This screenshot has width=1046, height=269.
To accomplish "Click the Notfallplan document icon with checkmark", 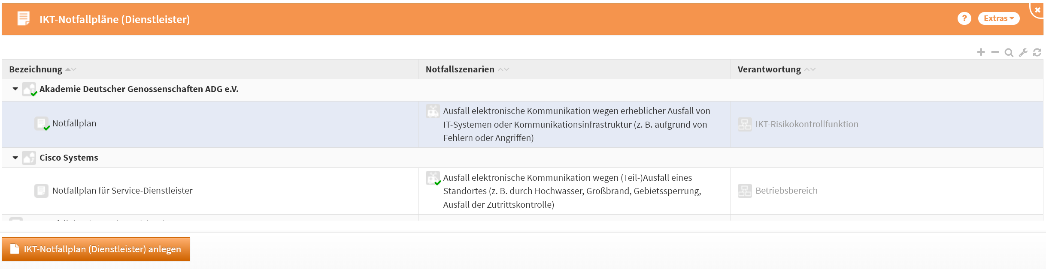I will 42,124.
